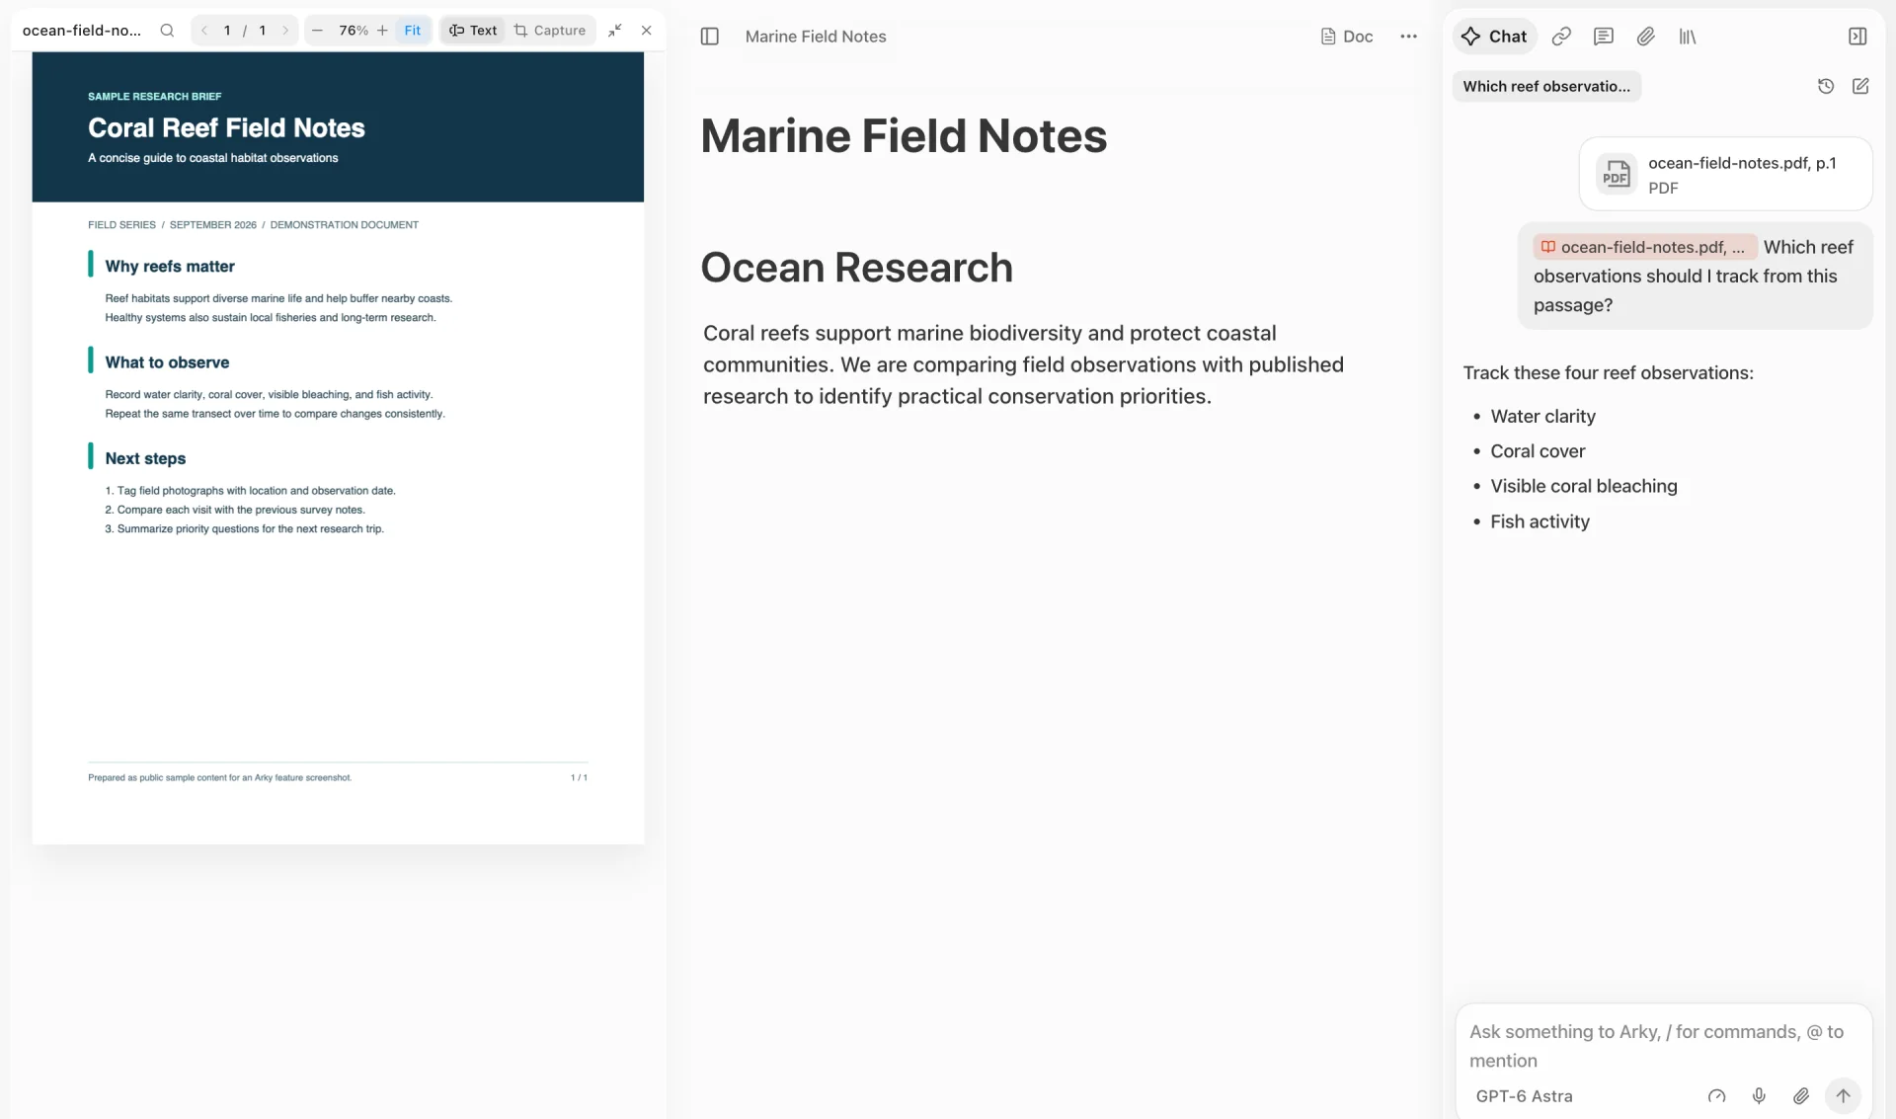Viewport: 1896px width, 1119px height.
Task: Collapse the right chat sidebar
Action: point(1857,37)
